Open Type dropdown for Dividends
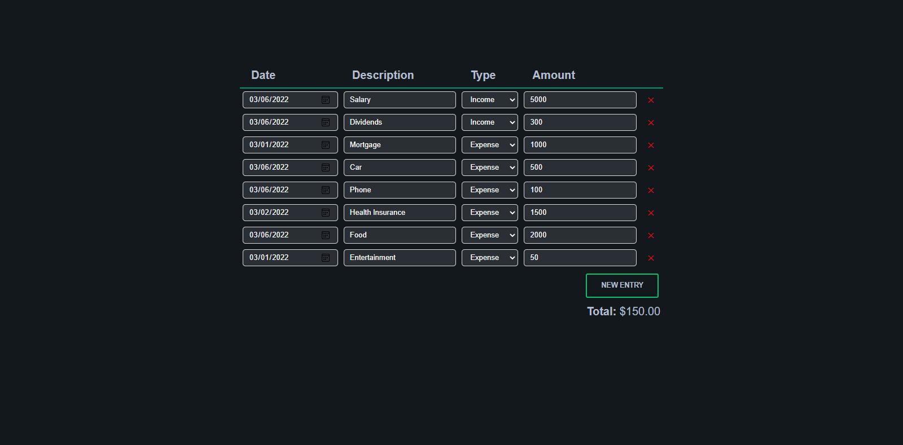Screen dimensions: 903x445 pyautogui.click(x=489, y=122)
